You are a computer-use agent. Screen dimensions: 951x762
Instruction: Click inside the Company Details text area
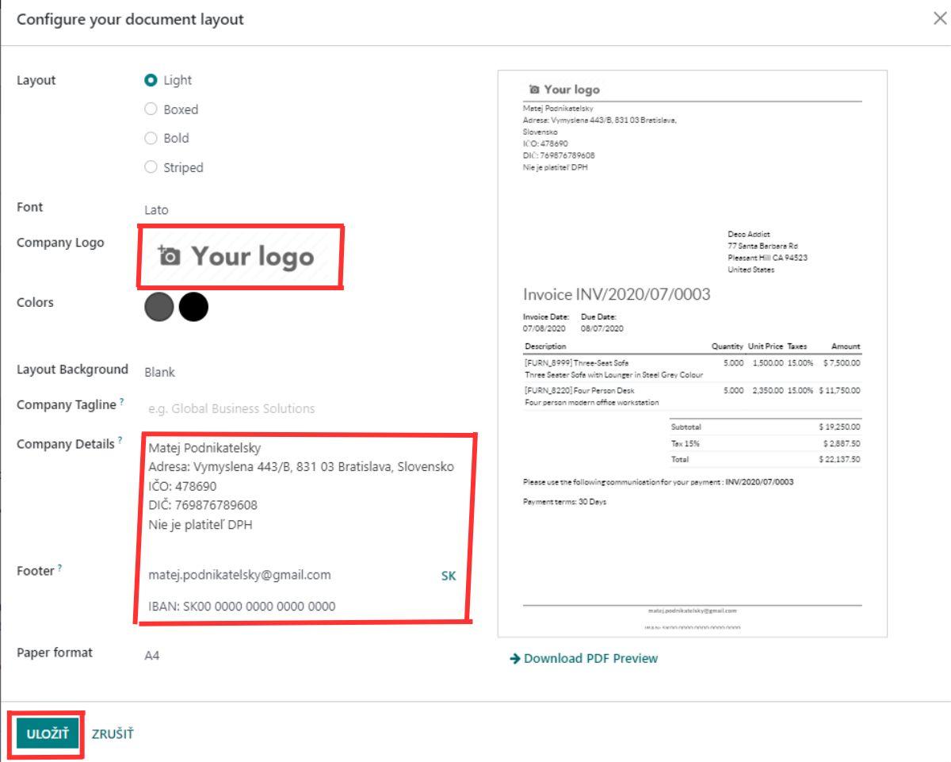301,486
